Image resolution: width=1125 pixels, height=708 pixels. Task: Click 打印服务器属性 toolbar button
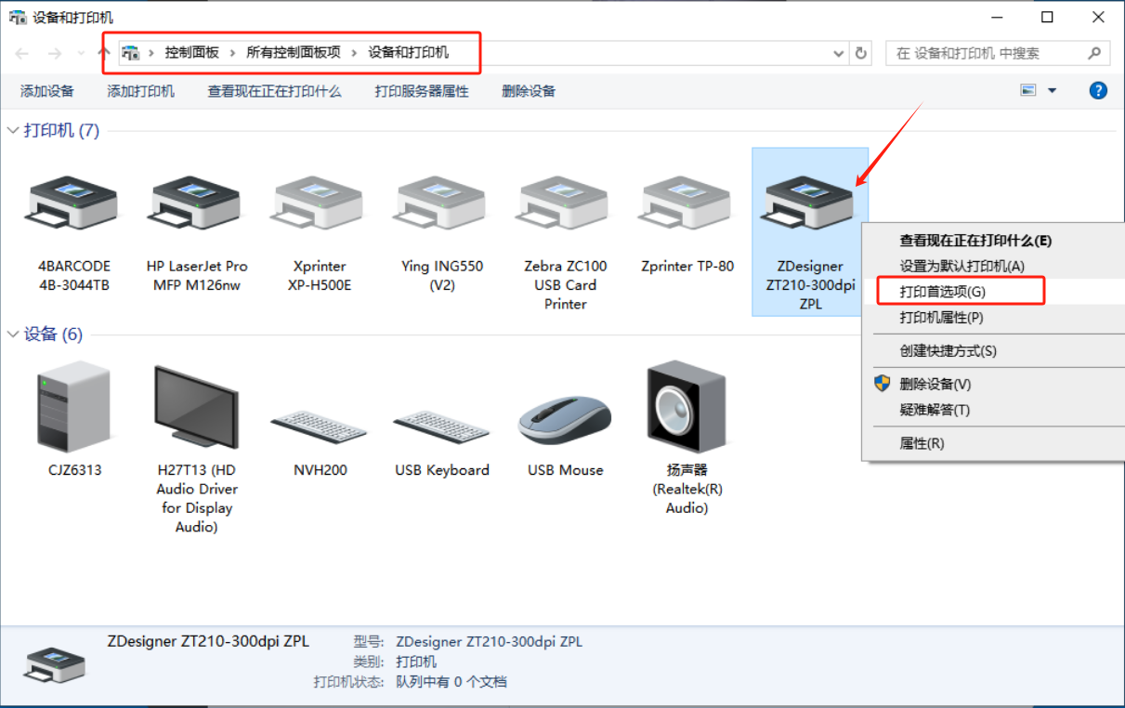[422, 91]
